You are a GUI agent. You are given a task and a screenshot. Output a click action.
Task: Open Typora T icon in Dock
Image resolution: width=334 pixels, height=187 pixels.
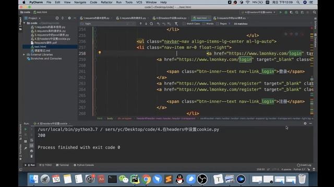pos(218,179)
